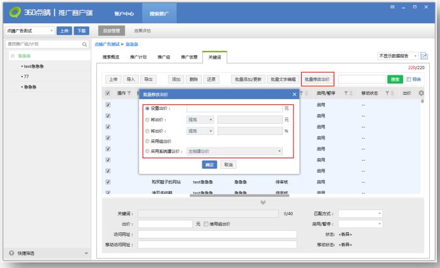The width and height of the screenshot is (440, 268).
Task: Click the search magnifier in the sidebar
Action: click(85, 44)
